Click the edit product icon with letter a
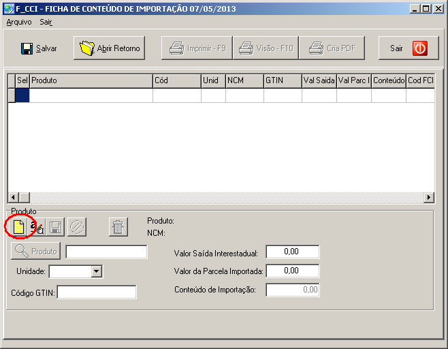Screen dimensions: 448x349 coord(37,227)
